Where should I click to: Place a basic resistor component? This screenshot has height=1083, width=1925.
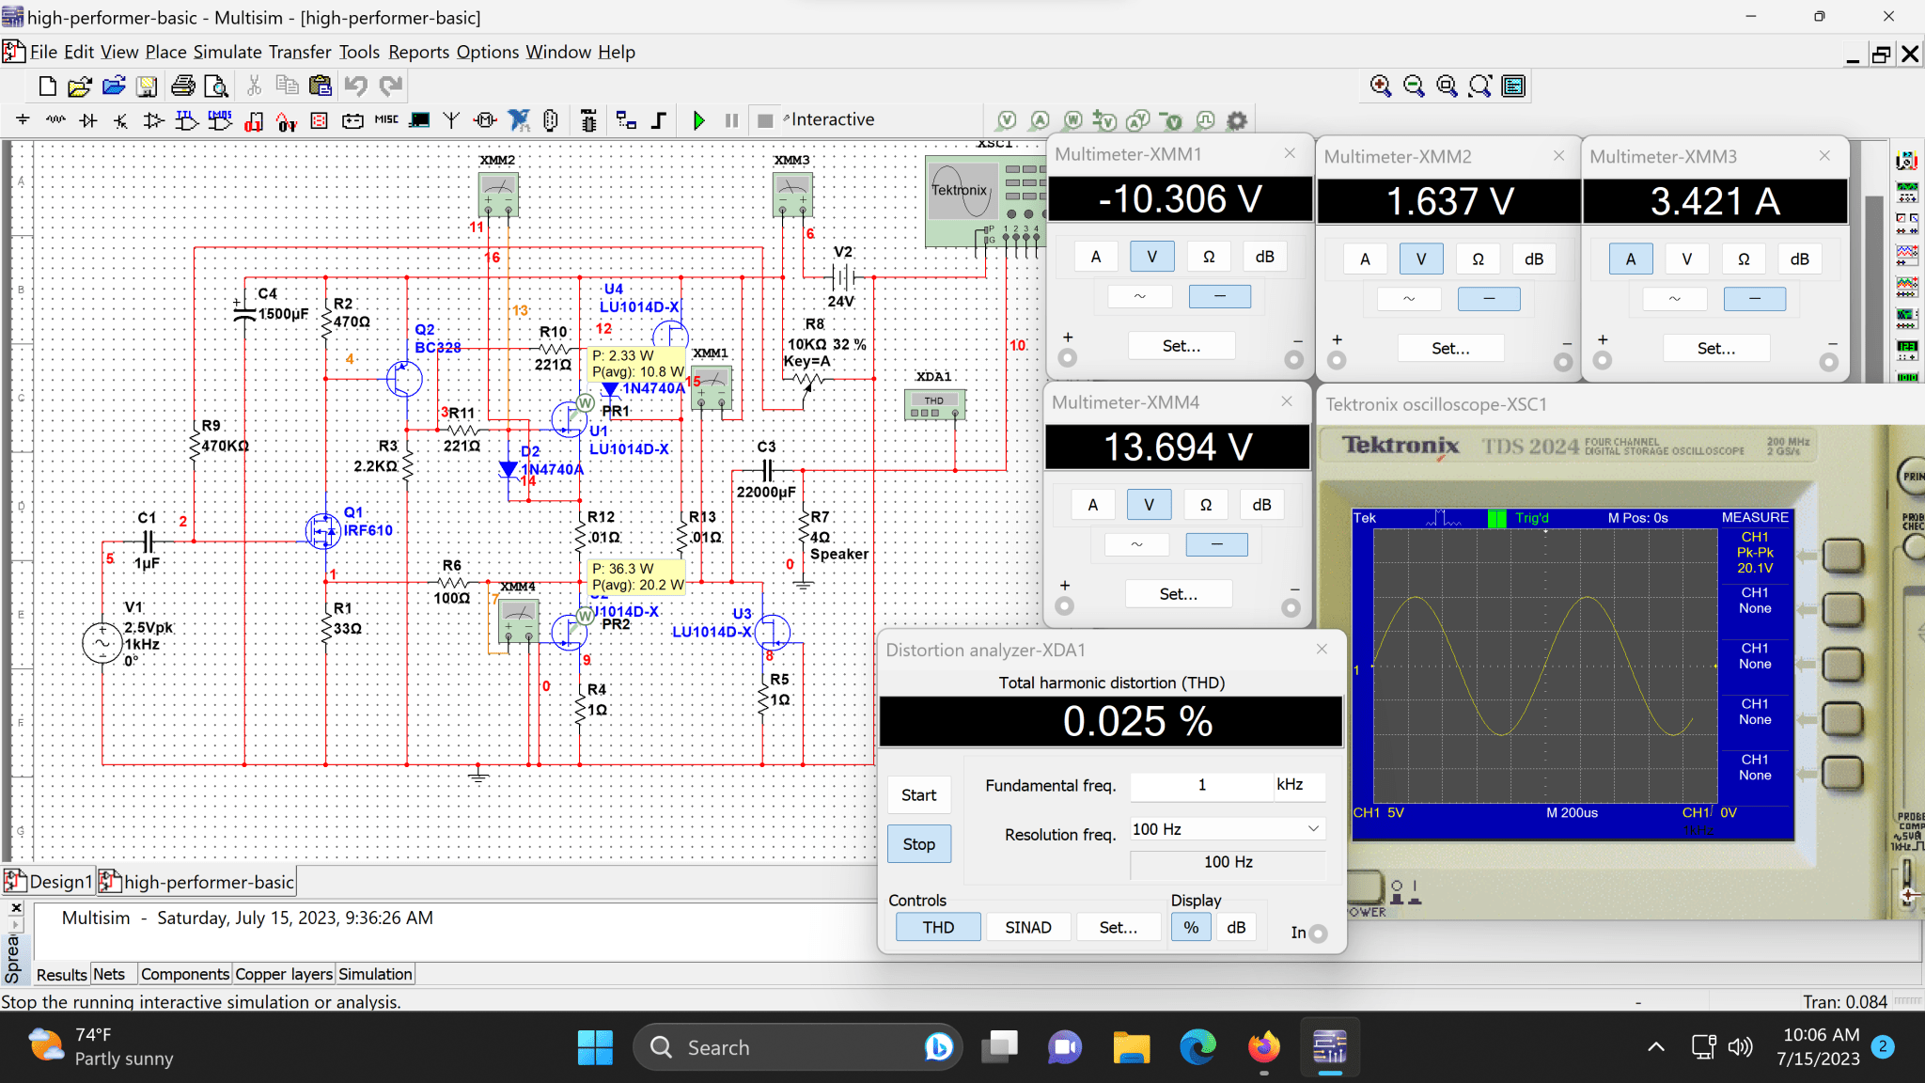(55, 120)
